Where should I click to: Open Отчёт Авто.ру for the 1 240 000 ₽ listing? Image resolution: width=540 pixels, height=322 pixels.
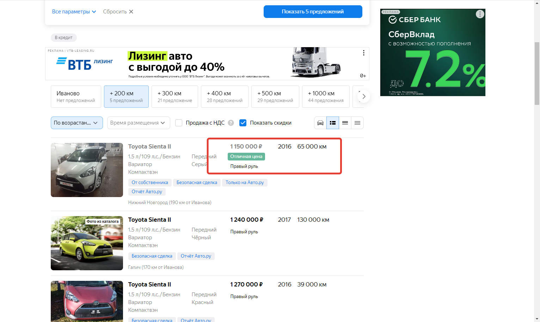point(196,256)
